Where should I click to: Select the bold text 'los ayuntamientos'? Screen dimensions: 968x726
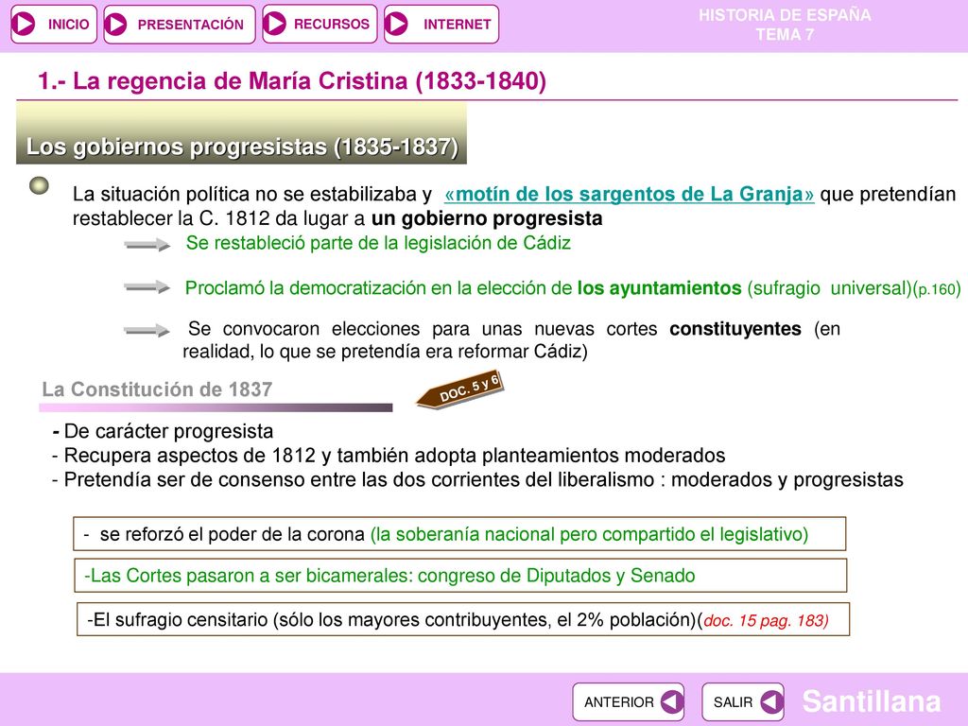[x=659, y=288]
